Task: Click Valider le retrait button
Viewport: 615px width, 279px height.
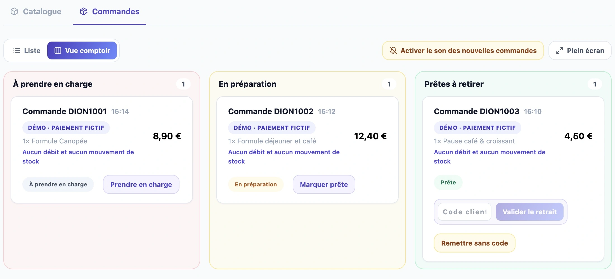Action: [x=530, y=212]
